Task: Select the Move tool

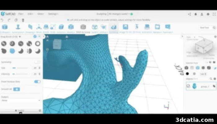Action: pyautogui.click(x=39, y=29)
